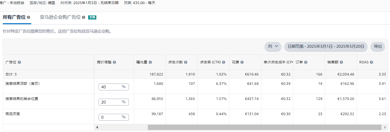Click the horizontal scrollbar left arrow
Screen dimensions: 390x132
[97, 127]
